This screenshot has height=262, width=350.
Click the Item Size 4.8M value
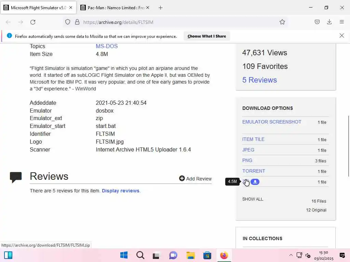(102, 54)
